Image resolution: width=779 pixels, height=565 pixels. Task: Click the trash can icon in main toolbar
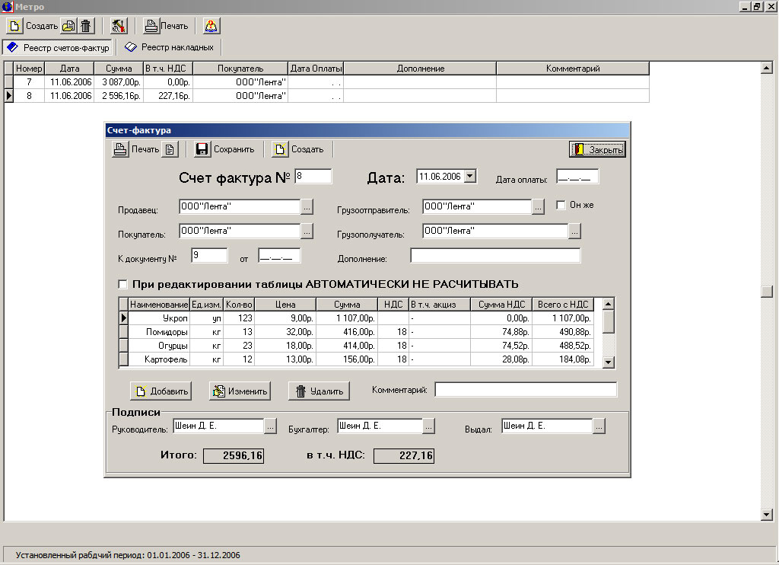[x=86, y=26]
